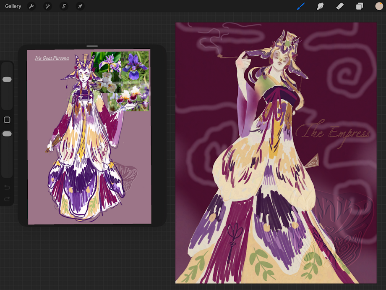Open the Layers panel
Screen dimensions: 386x290
360,6
